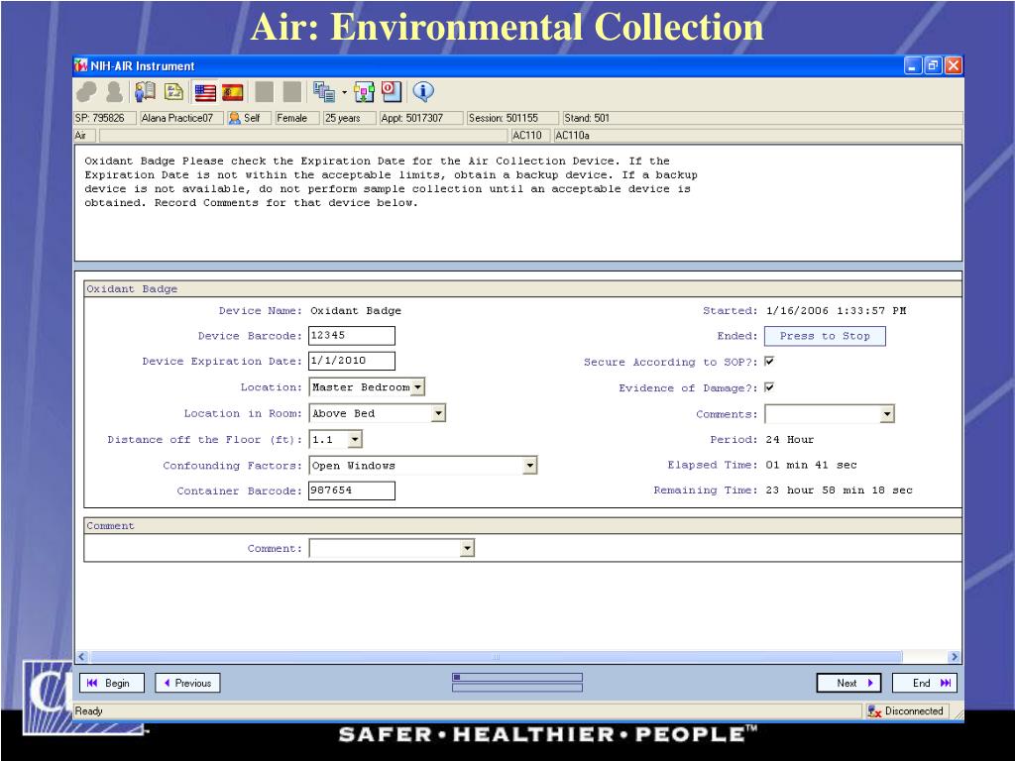Click the Stand: 501 cell
This screenshot has height=761, width=1015.
tap(762, 118)
